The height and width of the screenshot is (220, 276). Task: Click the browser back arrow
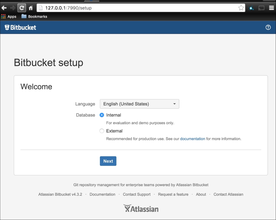point(4,8)
